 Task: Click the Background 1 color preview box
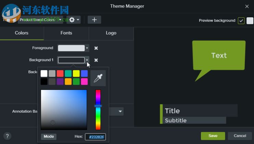(71, 60)
